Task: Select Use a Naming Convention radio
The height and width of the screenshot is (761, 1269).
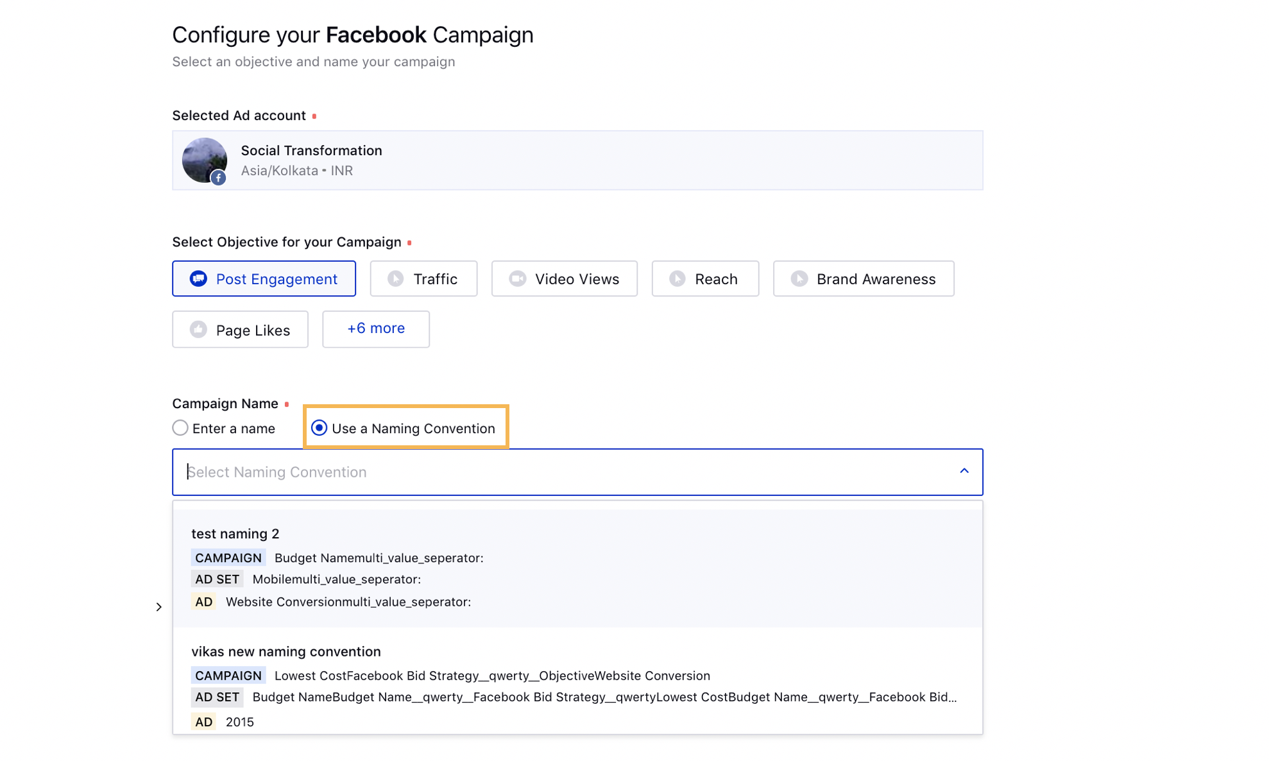Action: (319, 428)
